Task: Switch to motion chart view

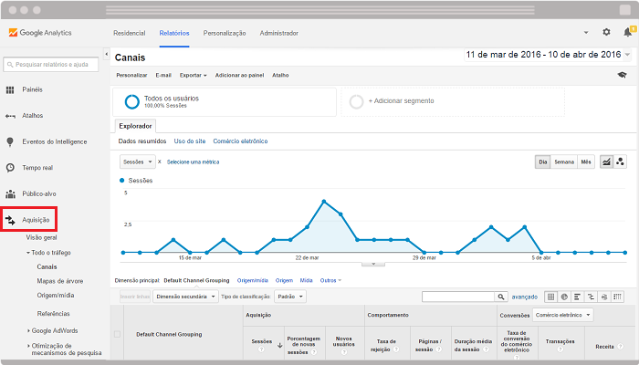Action: click(620, 162)
